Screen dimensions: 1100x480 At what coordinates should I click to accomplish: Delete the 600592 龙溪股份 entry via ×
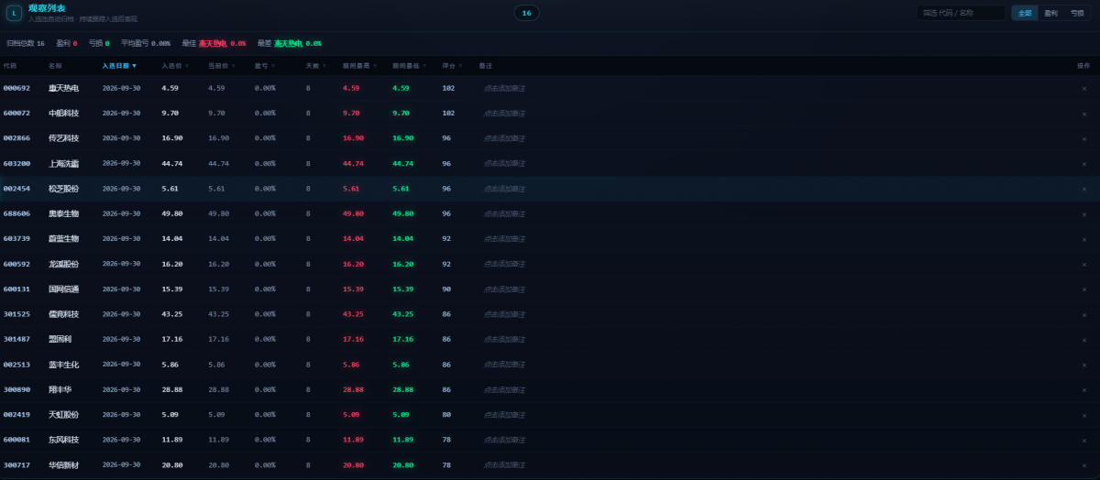[x=1084, y=264]
